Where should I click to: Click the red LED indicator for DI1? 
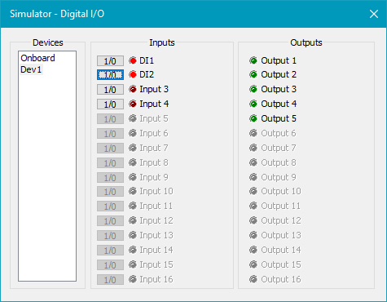(x=133, y=60)
